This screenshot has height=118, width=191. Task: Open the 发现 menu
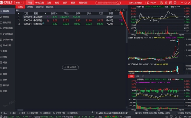pyautogui.click(x=57, y=3)
